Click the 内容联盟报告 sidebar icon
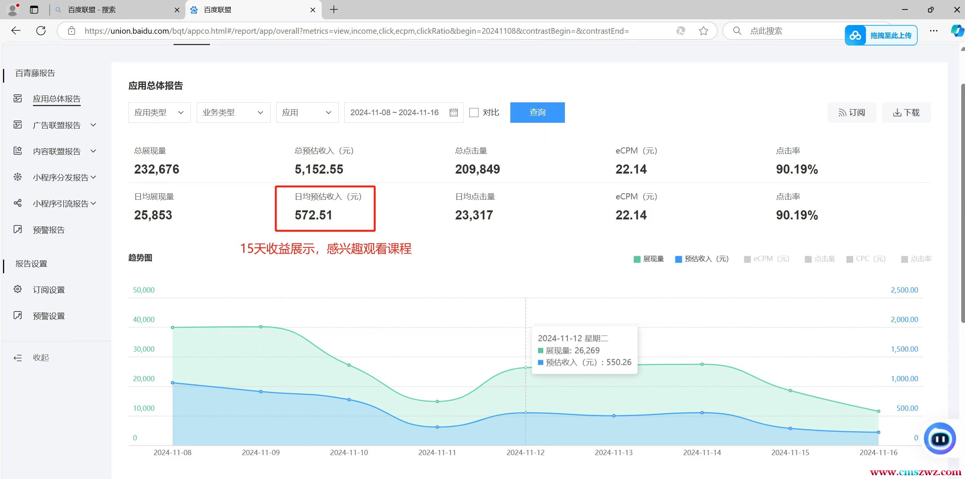This screenshot has width=965, height=479. click(x=18, y=151)
